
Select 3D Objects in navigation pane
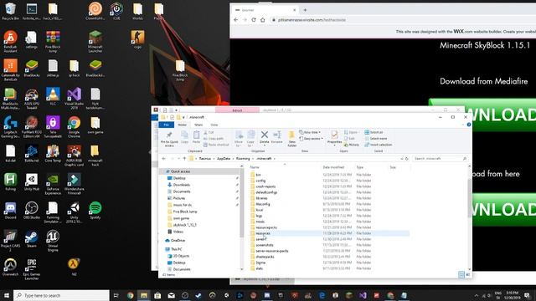click(x=181, y=256)
